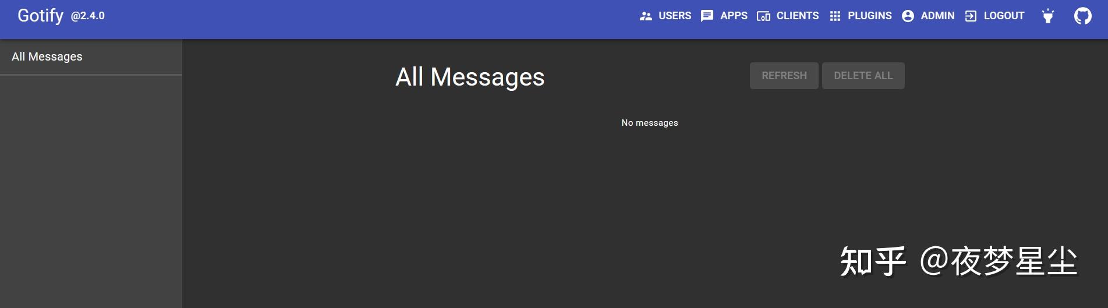Click the Clients devices icon
This screenshot has height=308, width=1108.
pos(763,16)
